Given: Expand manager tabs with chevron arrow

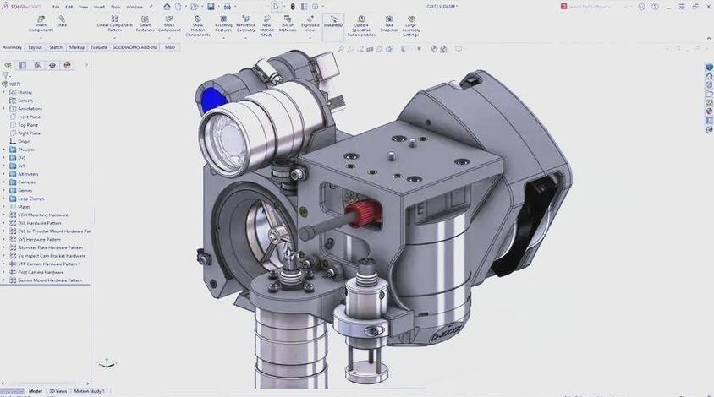Looking at the screenshot, I should tap(86, 65).
